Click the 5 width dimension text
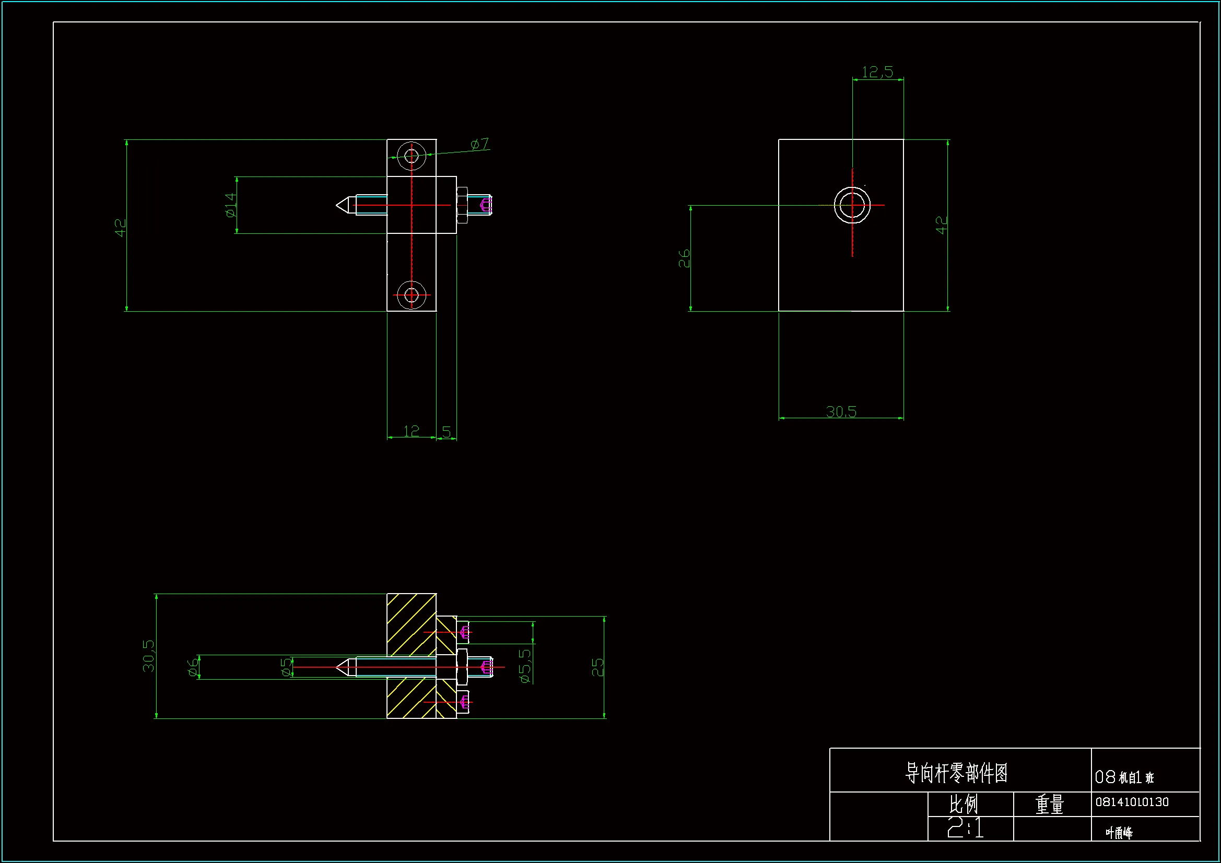The width and height of the screenshot is (1221, 863). coord(446,432)
